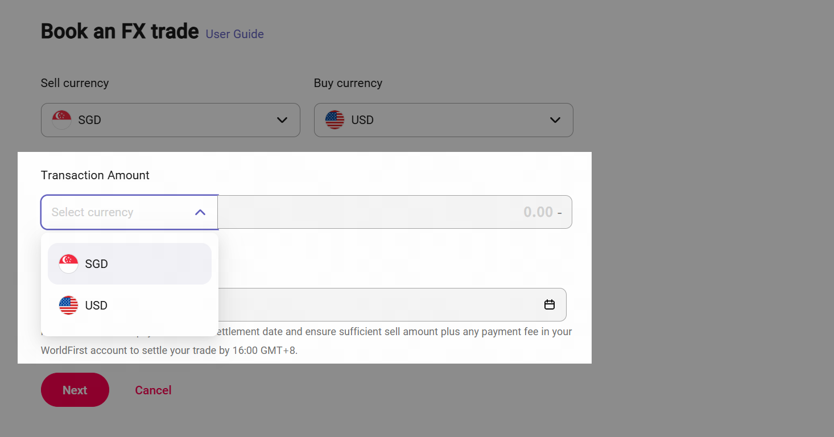Click the US flag in the dropdown list
The image size is (834, 437).
pos(68,306)
